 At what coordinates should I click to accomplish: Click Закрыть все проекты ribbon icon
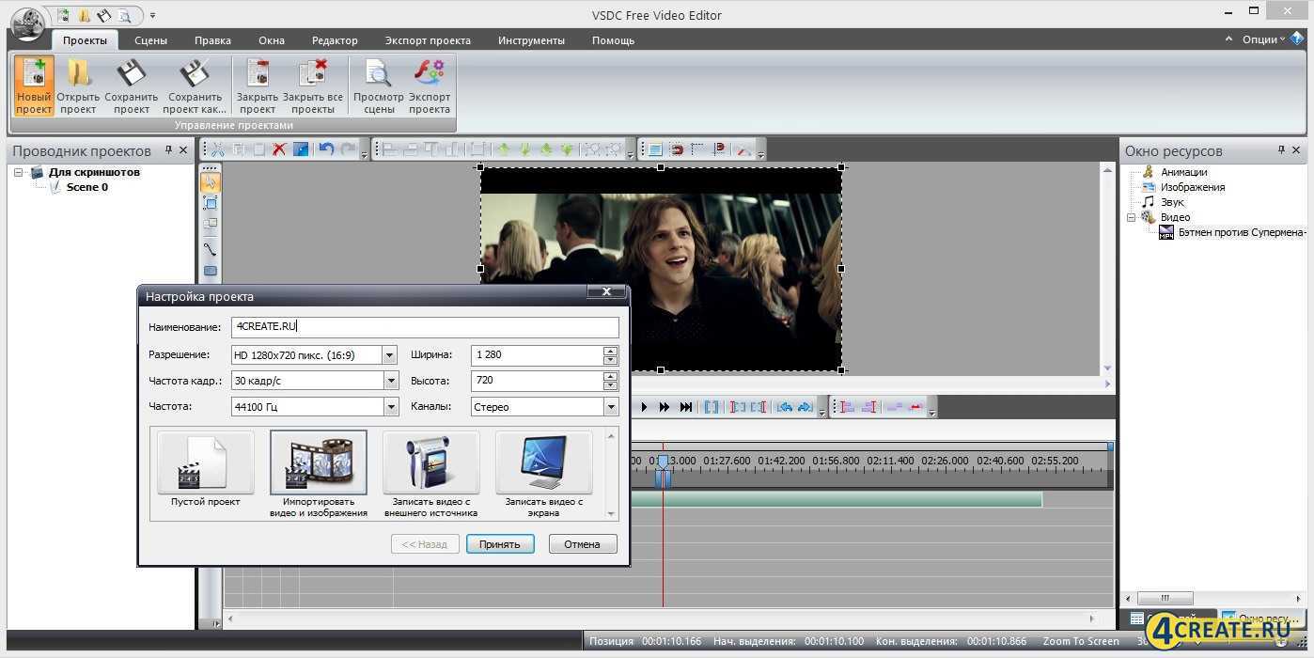(312, 73)
